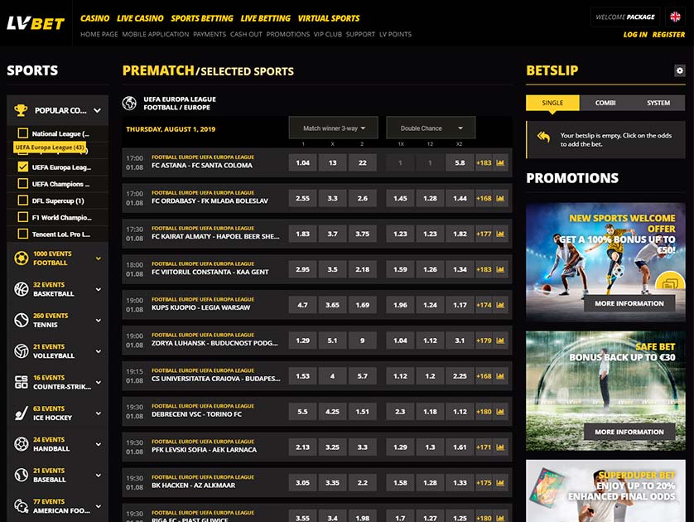The image size is (694, 522).
Task: Check the UEFA Champions League checkbox
Action: click(23, 183)
